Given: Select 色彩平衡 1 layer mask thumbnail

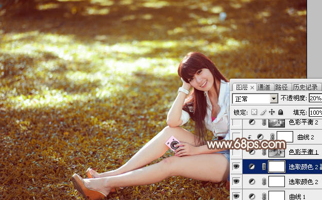Looking at the screenshot, I should [277, 152].
